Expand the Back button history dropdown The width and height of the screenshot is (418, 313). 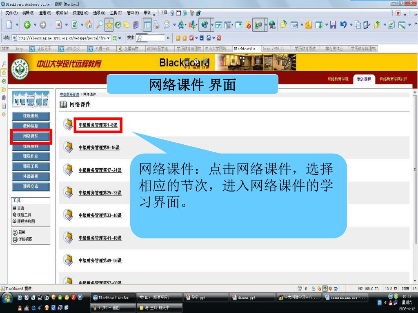(35, 25)
